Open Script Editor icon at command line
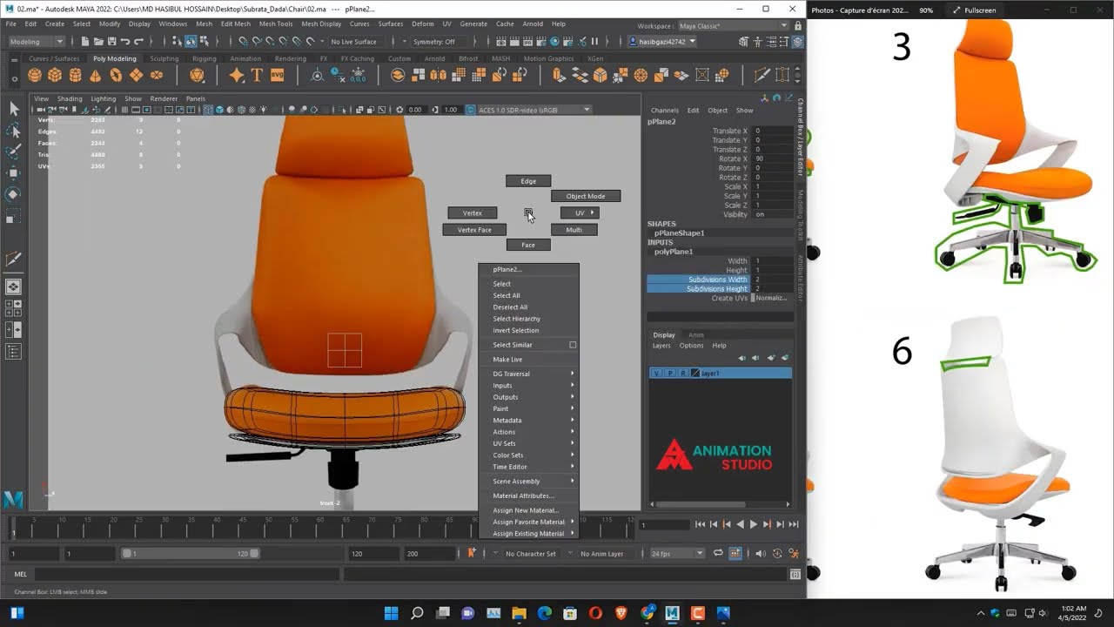 pyautogui.click(x=795, y=575)
